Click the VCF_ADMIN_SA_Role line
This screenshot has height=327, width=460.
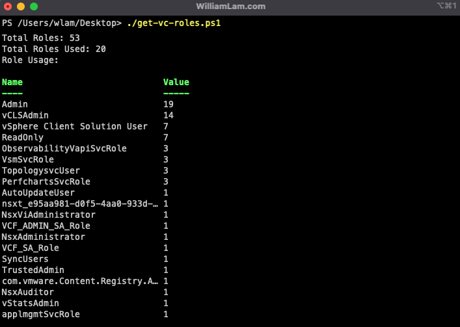point(46,226)
